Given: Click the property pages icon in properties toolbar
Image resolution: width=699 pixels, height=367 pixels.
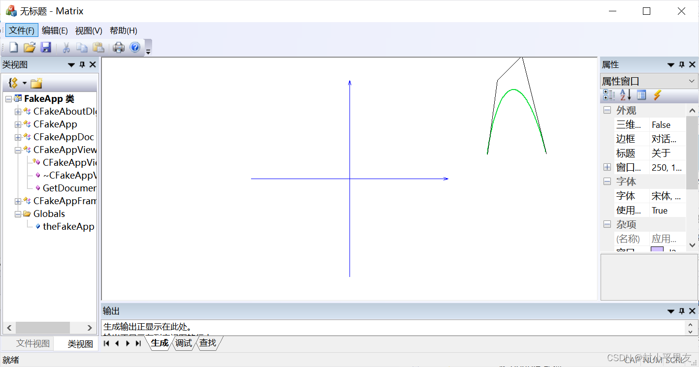Looking at the screenshot, I should [x=641, y=95].
